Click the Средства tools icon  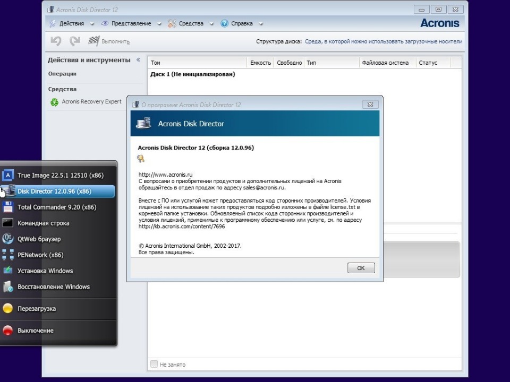tap(172, 23)
